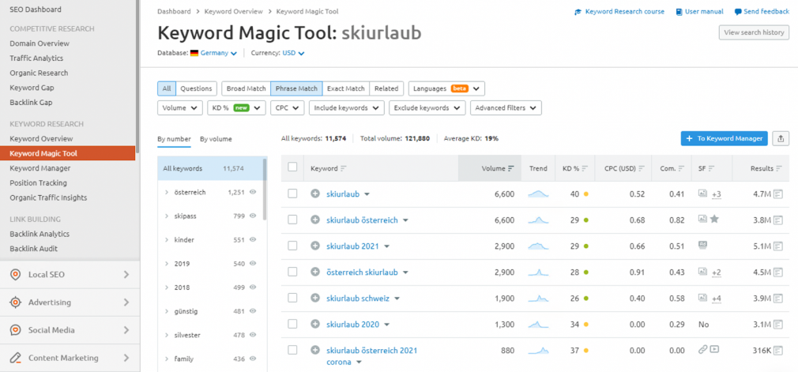
Task: Add skiurlaub 2020 with plus icon
Action: (315, 324)
